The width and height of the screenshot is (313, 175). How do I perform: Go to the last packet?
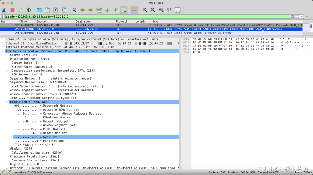click(x=116, y=10)
